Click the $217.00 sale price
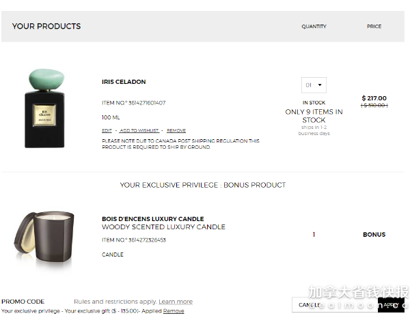Screen dimensions: 410x318 click(x=374, y=98)
